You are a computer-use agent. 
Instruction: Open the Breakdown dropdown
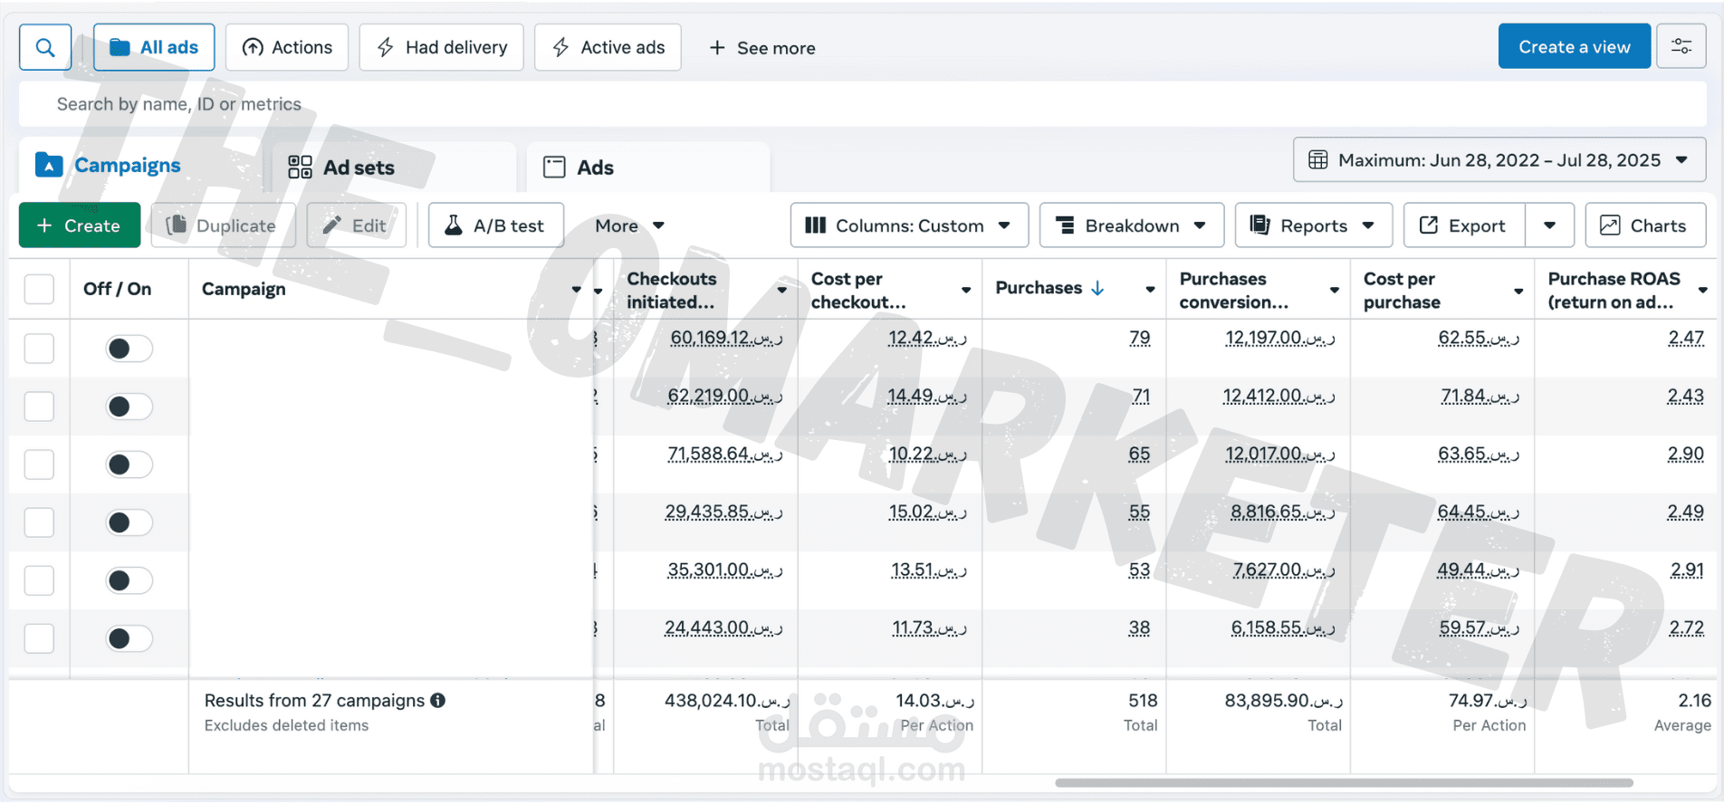1132,225
